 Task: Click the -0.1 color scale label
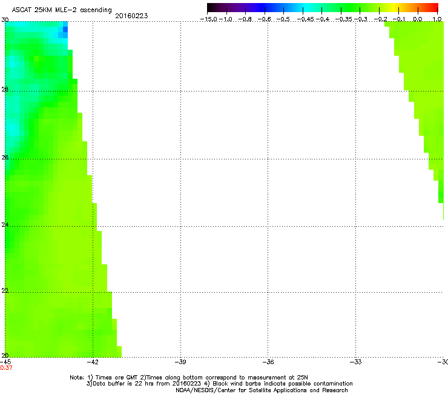tap(399, 19)
